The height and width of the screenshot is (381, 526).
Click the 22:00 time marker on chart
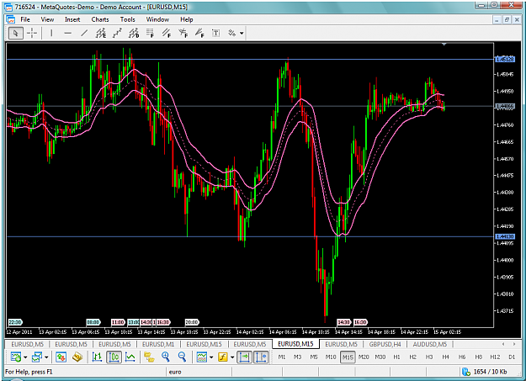pos(15,322)
